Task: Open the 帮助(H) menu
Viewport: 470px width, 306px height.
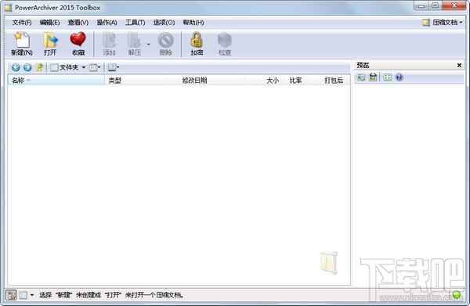Action: click(193, 23)
